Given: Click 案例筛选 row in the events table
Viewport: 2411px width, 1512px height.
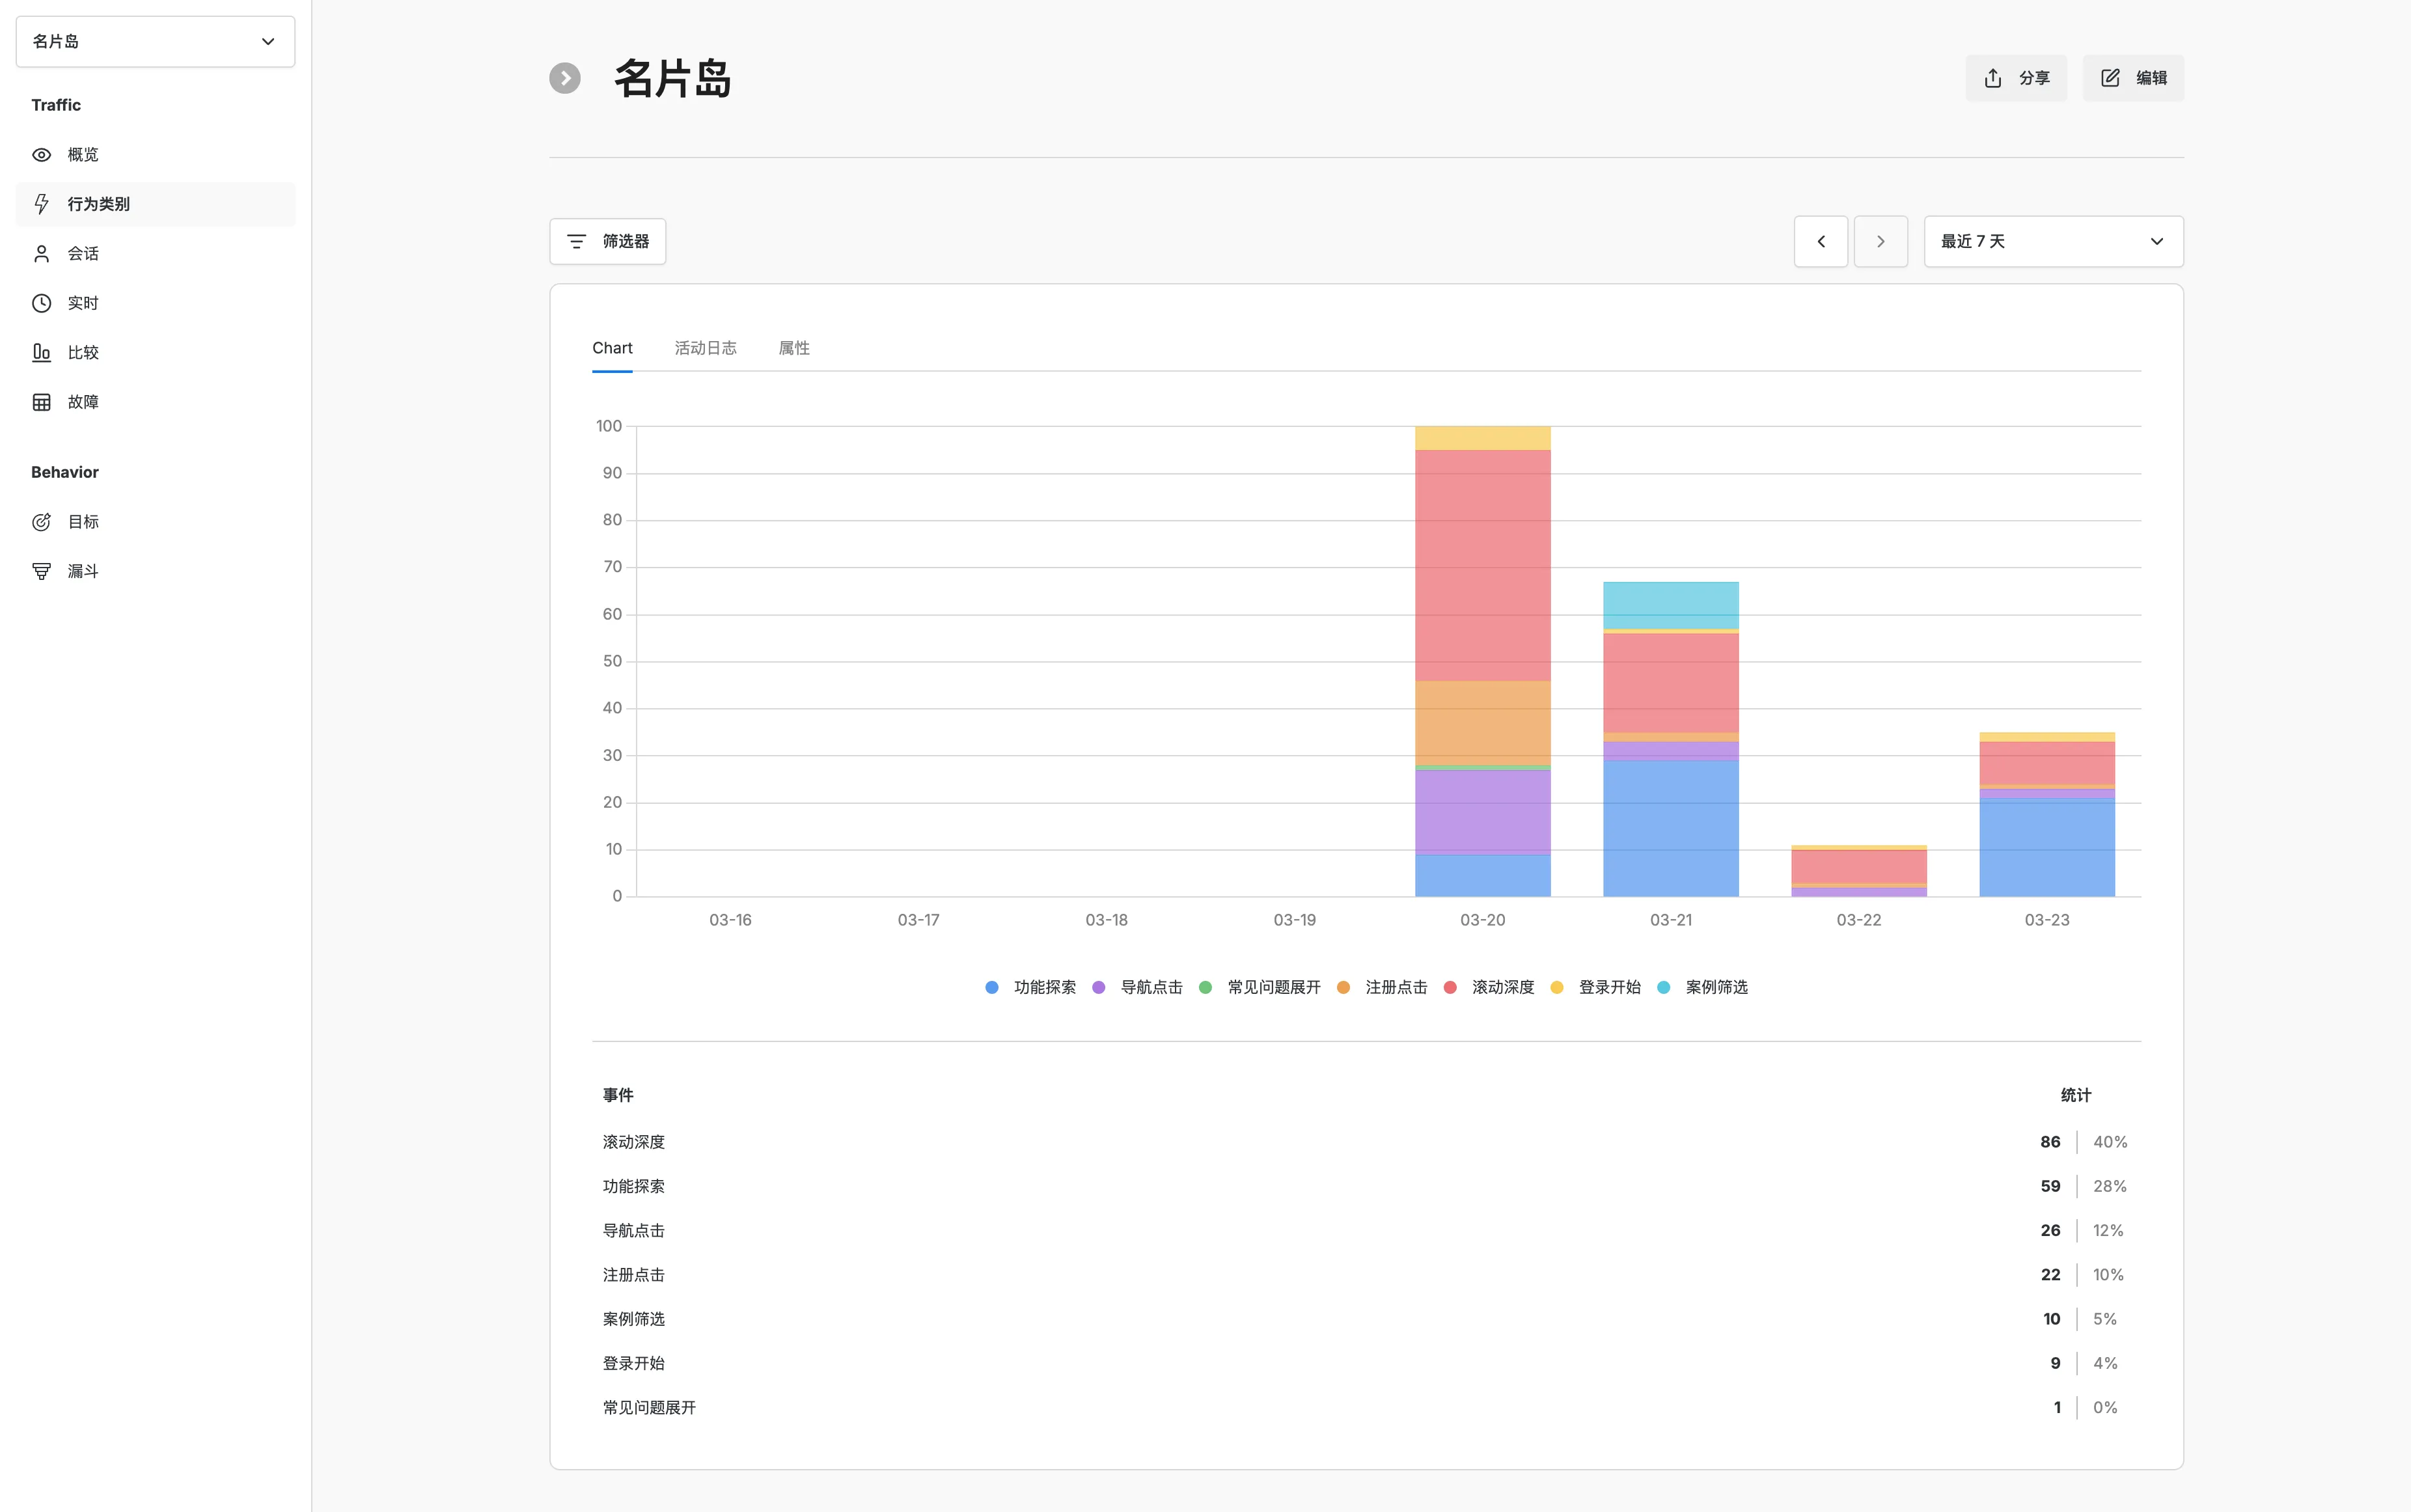Looking at the screenshot, I should coord(1366,1319).
